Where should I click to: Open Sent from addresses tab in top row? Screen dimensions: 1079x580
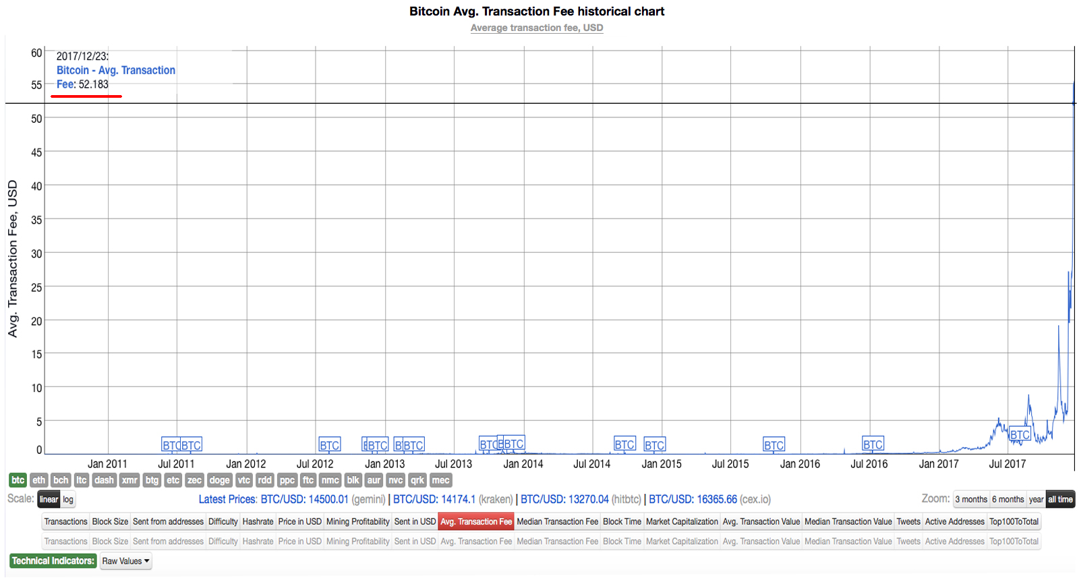point(168,522)
